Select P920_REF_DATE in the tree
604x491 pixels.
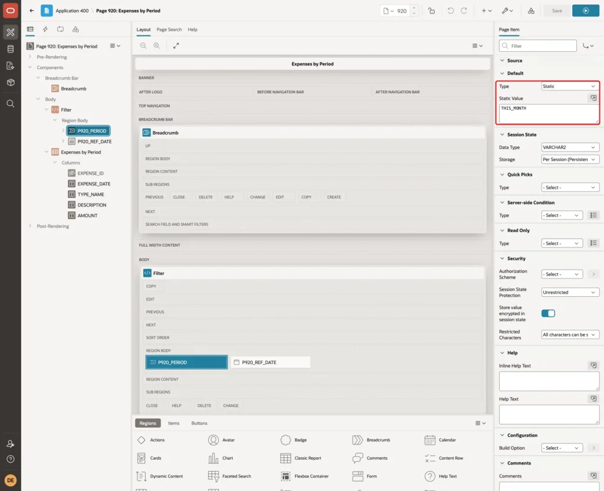(94, 142)
